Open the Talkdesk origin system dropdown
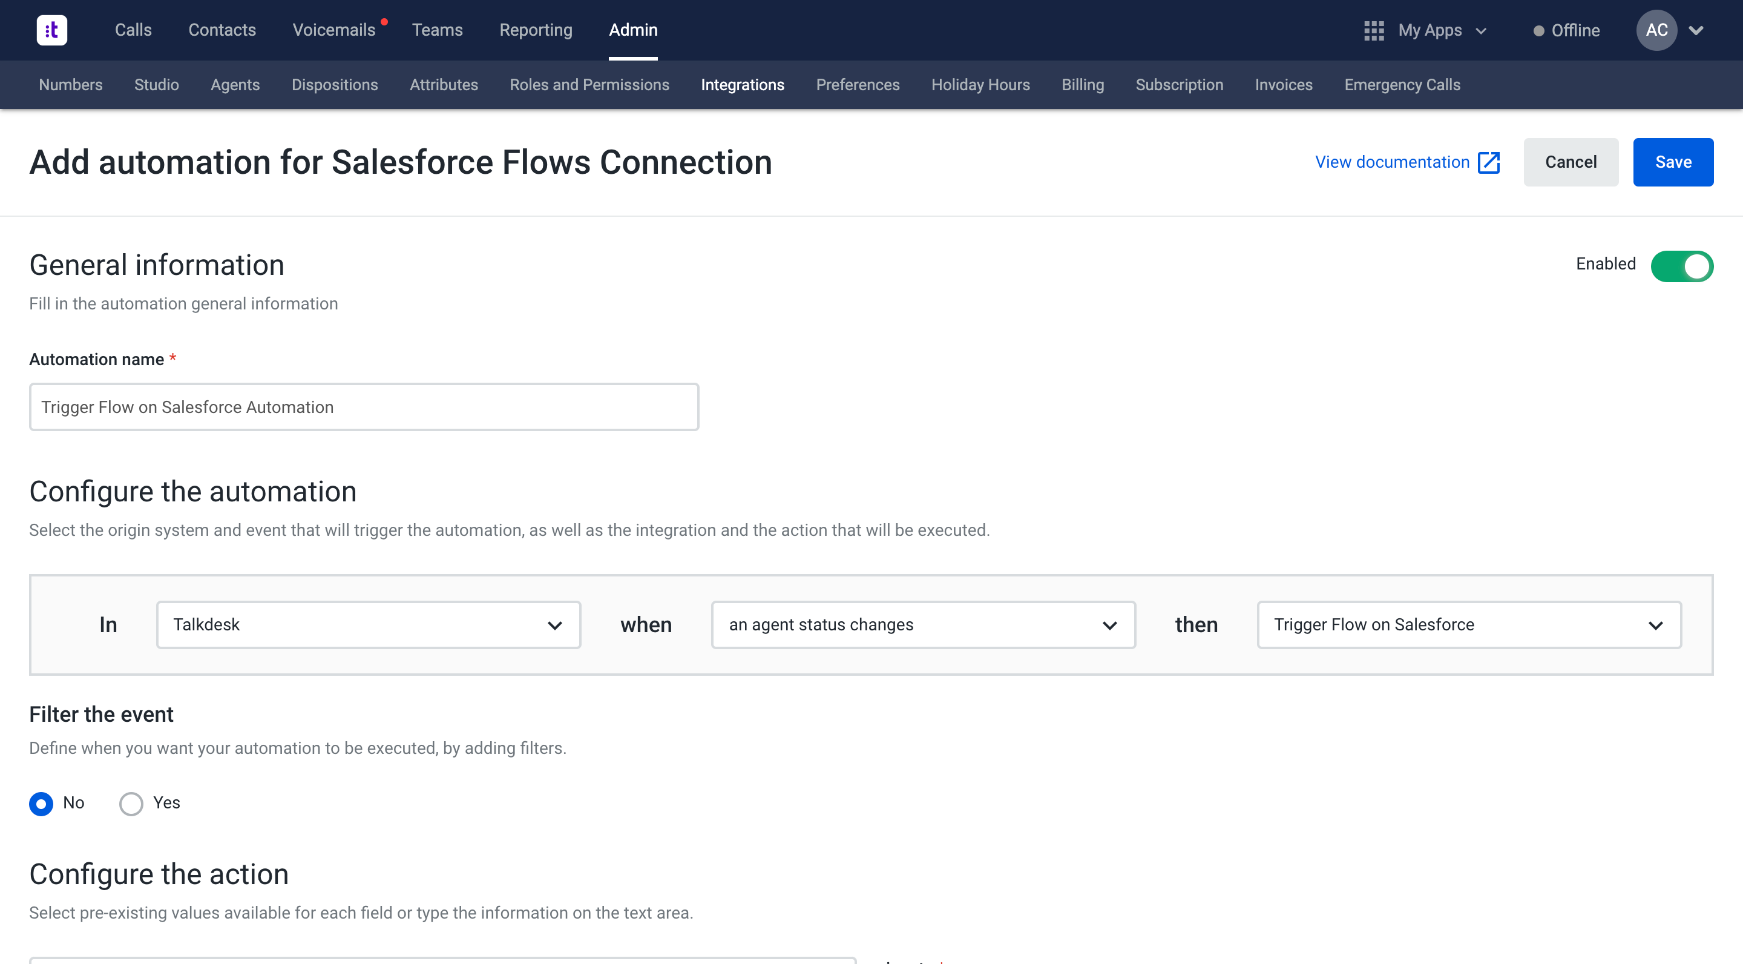The width and height of the screenshot is (1743, 964). coord(368,624)
